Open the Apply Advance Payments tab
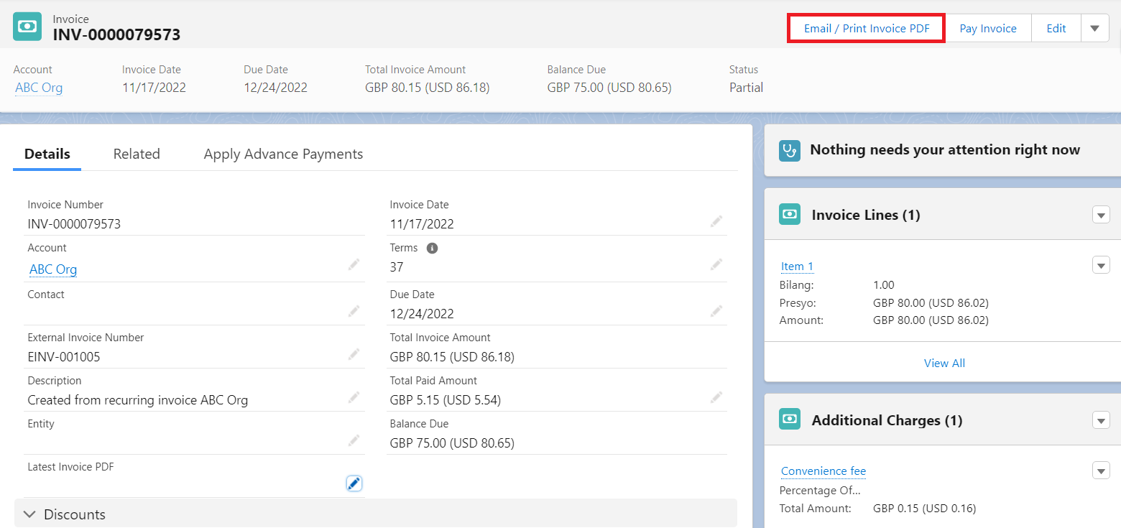1121x528 pixels. 283,154
